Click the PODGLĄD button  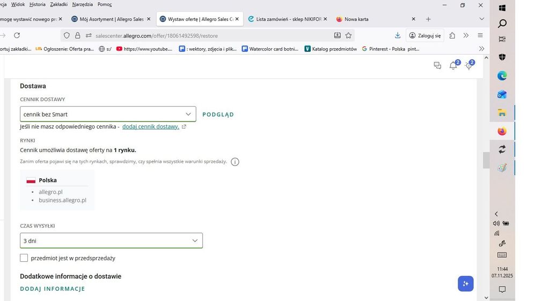[x=218, y=115]
